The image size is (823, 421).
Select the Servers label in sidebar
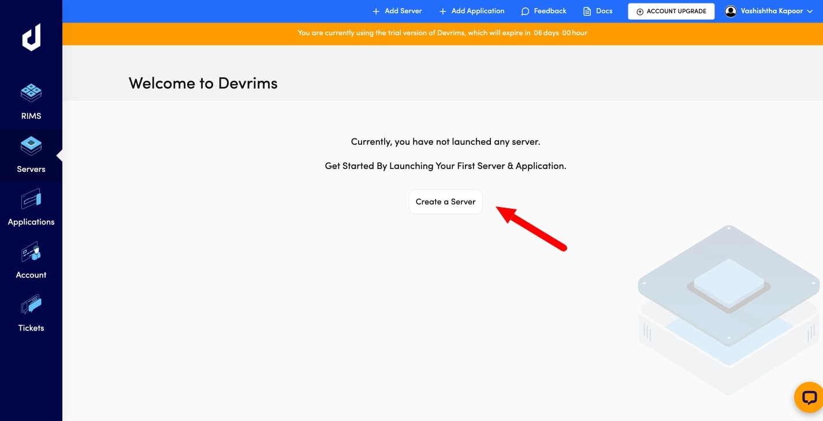[31, 169]
